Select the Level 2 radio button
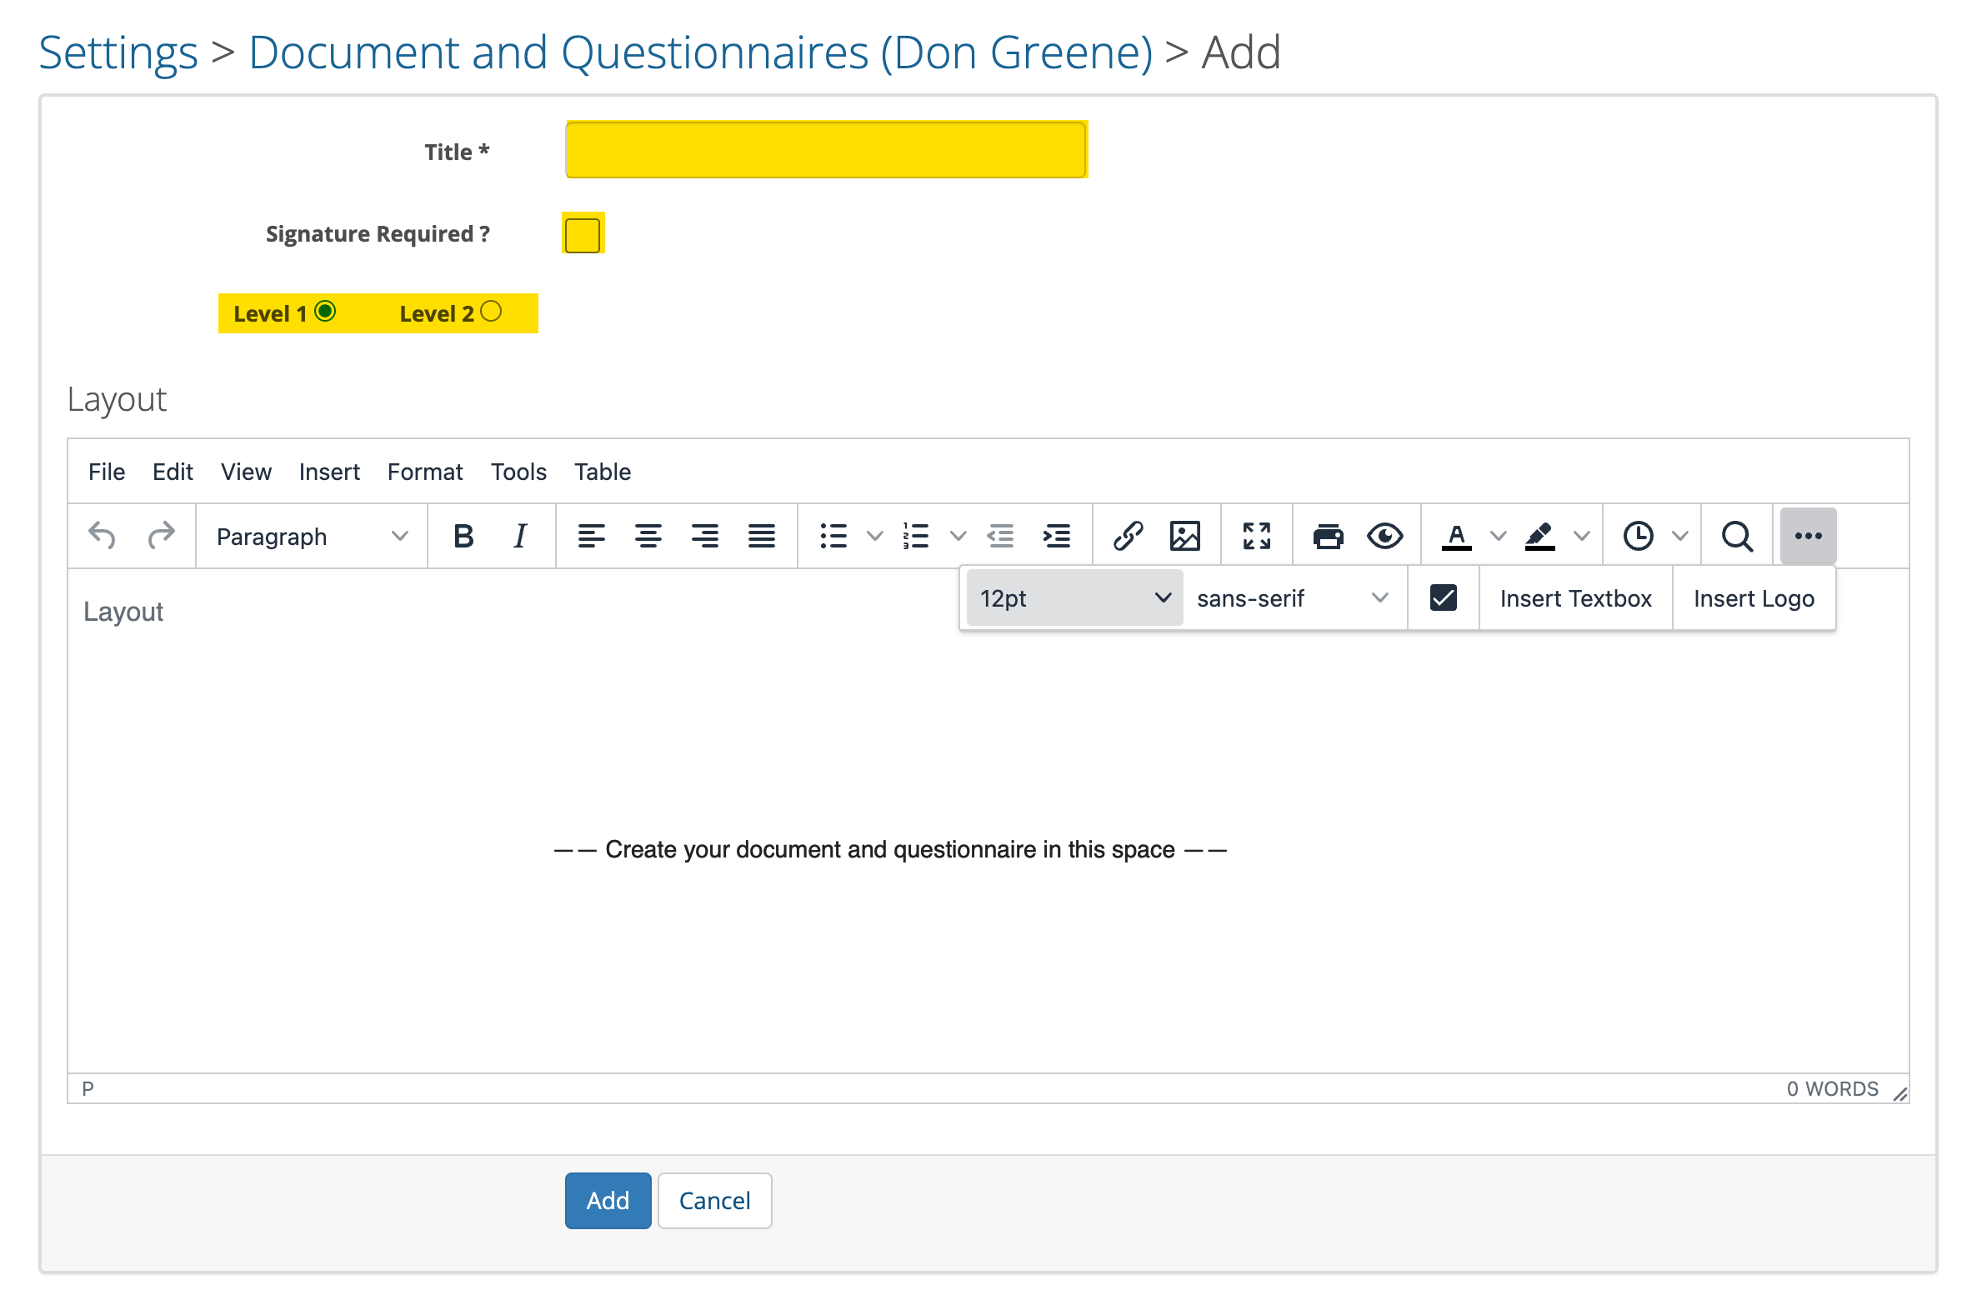 492,311
